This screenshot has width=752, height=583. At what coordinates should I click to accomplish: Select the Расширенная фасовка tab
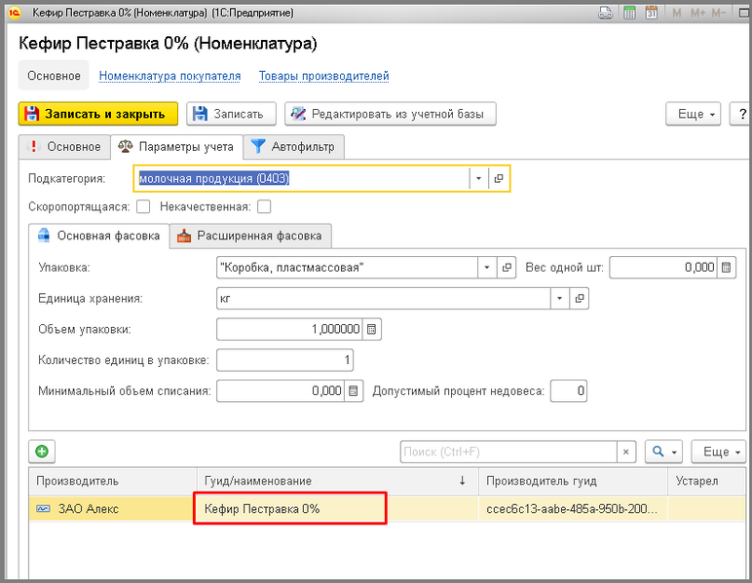[250, 236]
